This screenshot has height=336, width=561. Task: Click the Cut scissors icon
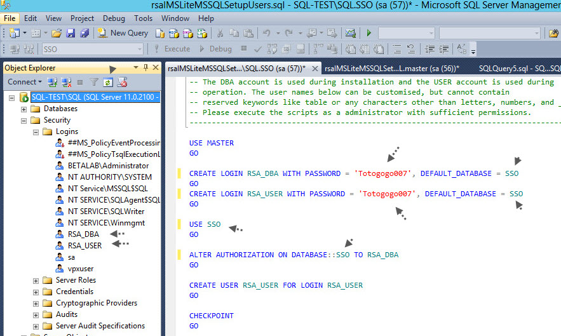click(220, 33)
